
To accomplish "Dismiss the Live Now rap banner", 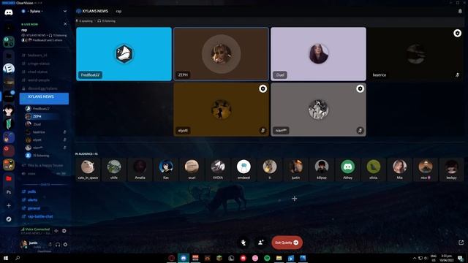I will [x=65, y=24].
